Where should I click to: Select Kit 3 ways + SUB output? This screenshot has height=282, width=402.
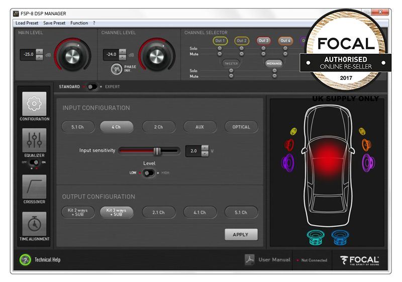click(117, 212)
